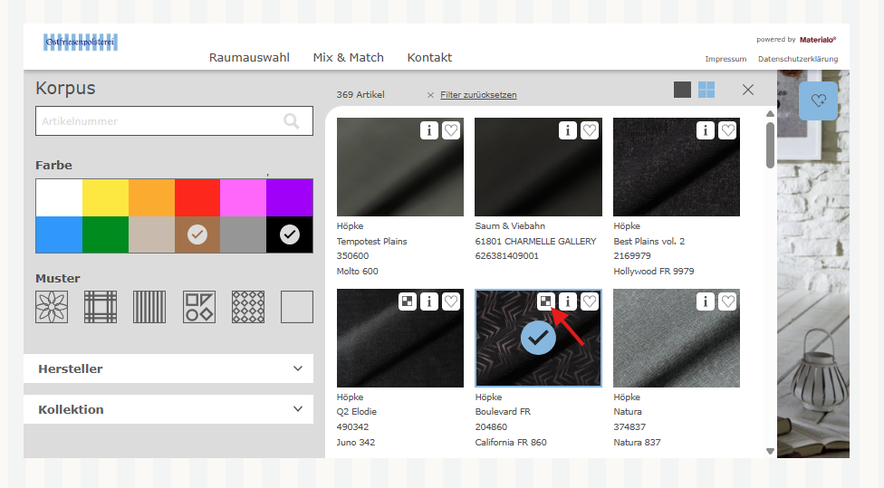Filter by white color swatch
Viewport: 884px width, 488px height.
tap(59, 197)
